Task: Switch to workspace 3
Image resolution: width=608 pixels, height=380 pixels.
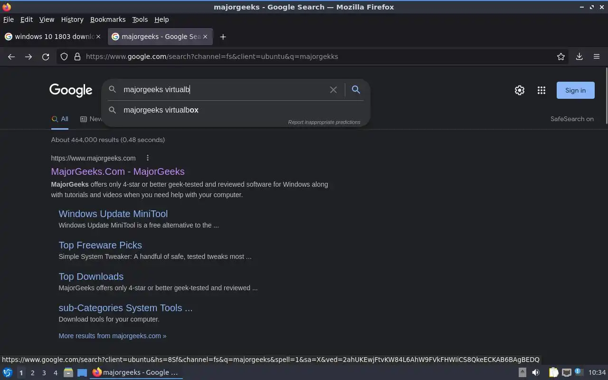Action: 44,373
